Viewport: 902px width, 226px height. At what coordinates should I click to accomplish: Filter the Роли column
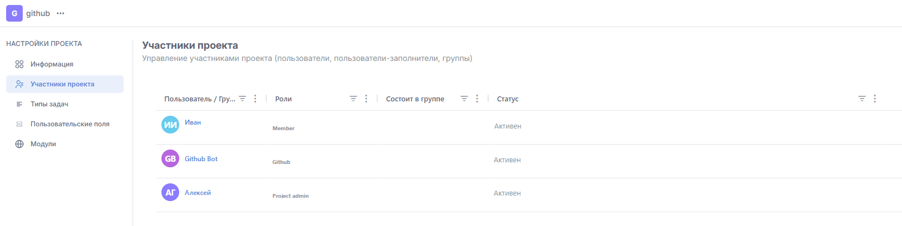coord(353,99)
